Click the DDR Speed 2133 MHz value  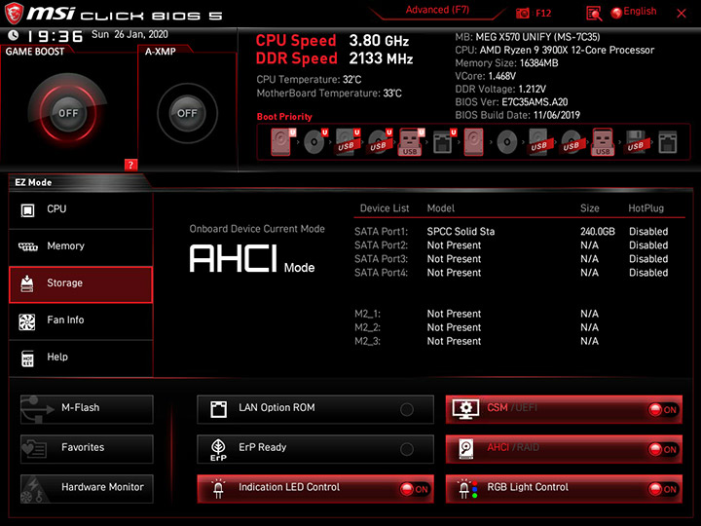(381, 58)
